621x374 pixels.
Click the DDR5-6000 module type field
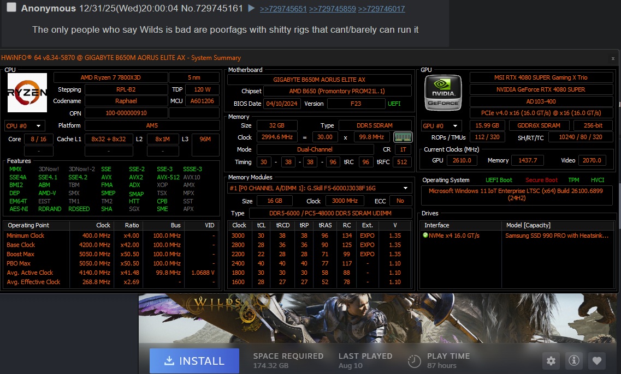[x=330, y=213]
